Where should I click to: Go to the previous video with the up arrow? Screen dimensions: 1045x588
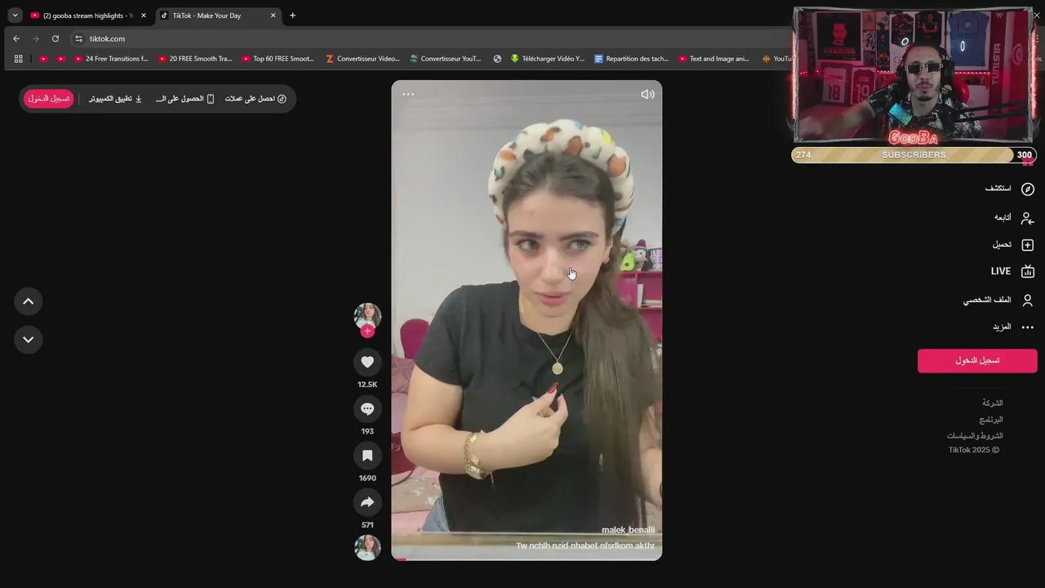pyautogui.click(x=28, y=301)
